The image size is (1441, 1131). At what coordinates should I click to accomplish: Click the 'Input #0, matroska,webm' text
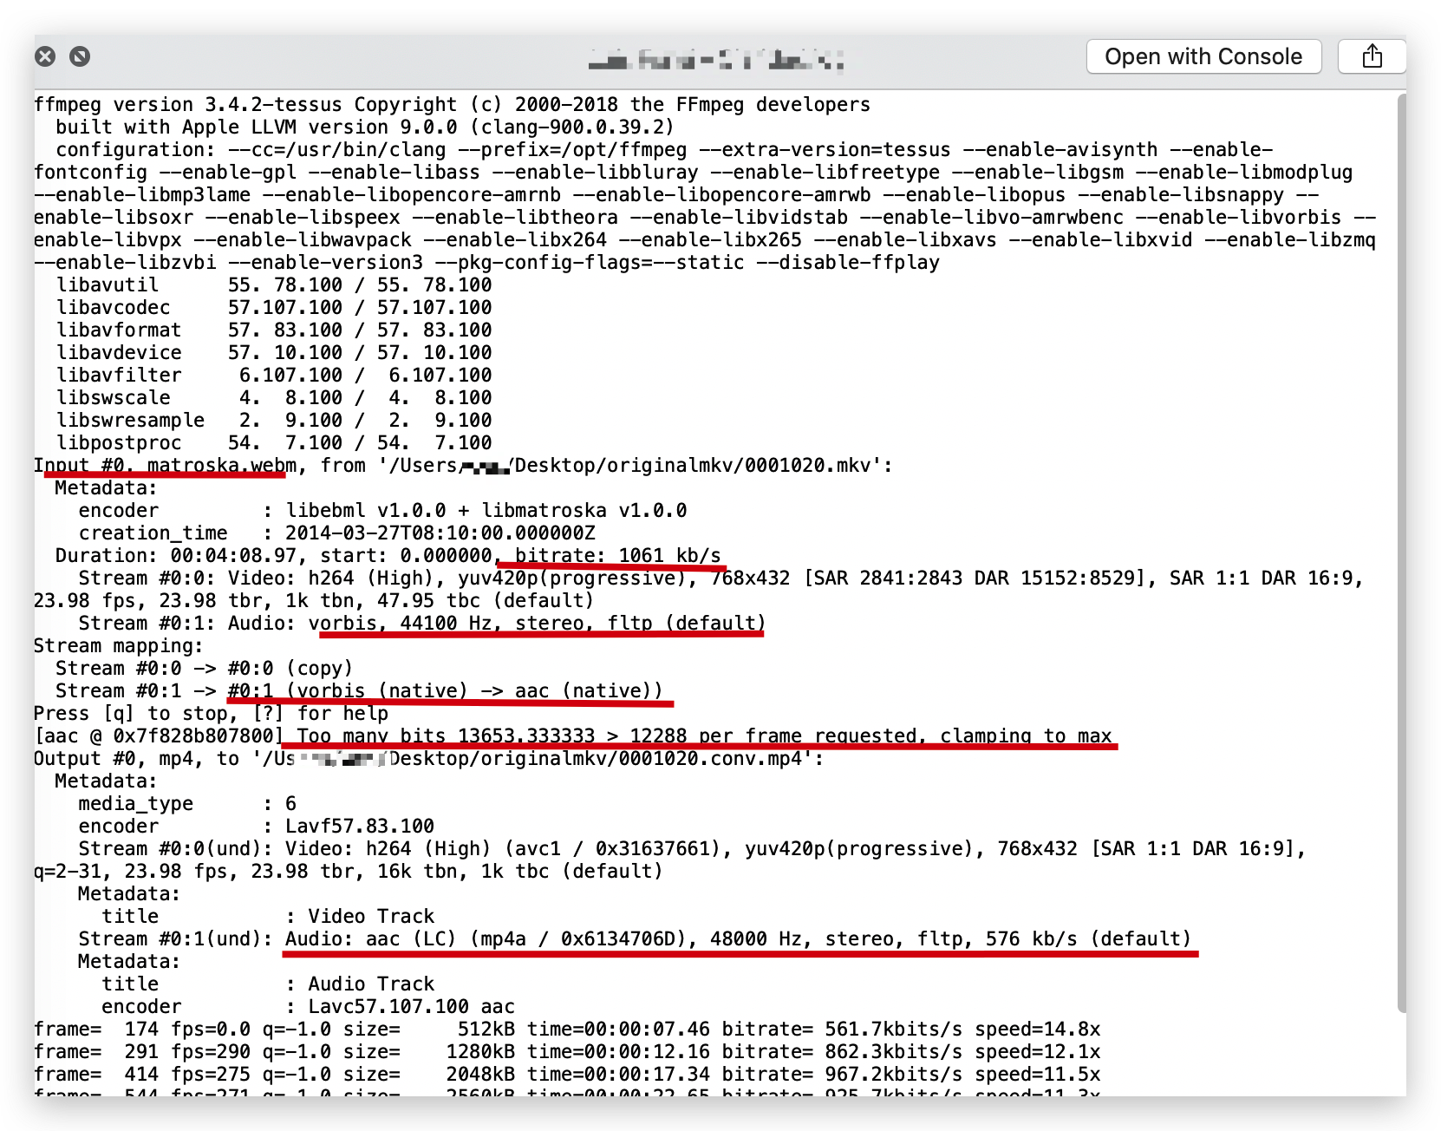click(x=165, y=466)
